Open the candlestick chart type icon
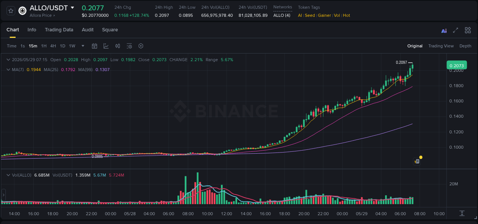The height and width of the screenshot is (224, 478). pos(118,46)
